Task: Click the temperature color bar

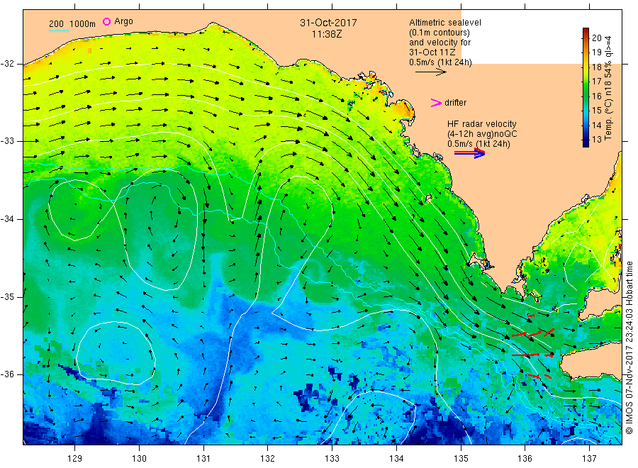Action: [x=586, y=87]
